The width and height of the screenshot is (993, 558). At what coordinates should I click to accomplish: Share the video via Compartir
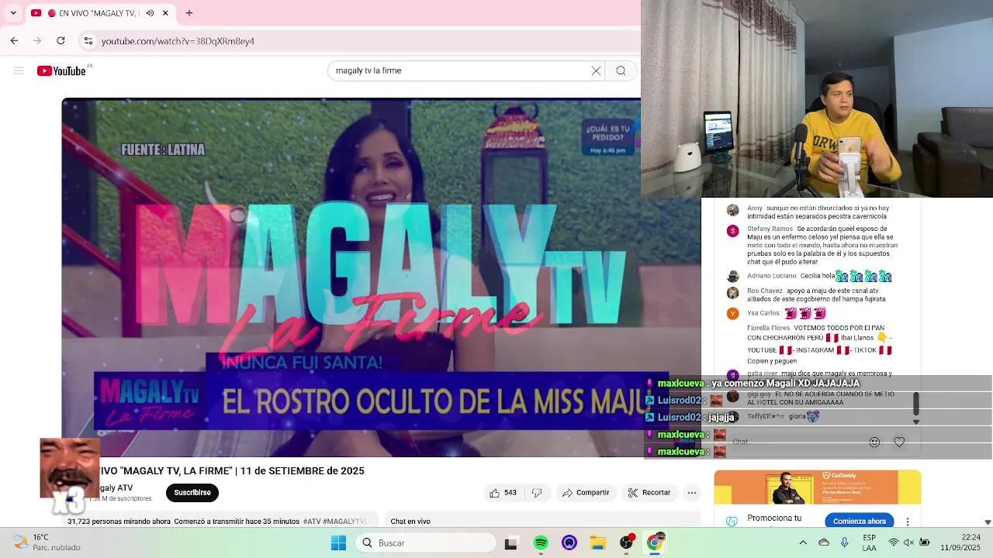586,493
